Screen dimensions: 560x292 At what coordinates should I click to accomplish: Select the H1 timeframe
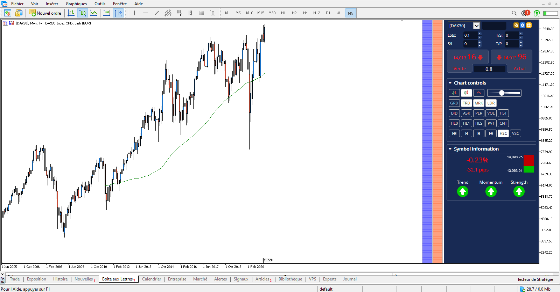283,13
